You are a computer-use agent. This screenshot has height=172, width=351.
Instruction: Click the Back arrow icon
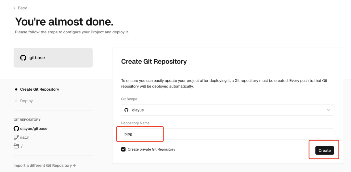pyautogui.click(x=15, y=8)
